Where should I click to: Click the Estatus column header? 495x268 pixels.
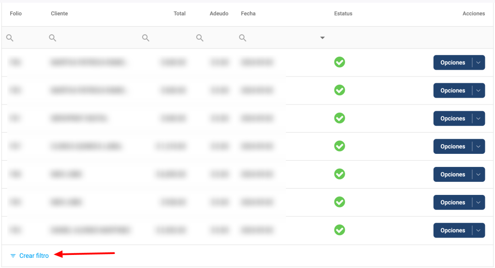[343, 14]
